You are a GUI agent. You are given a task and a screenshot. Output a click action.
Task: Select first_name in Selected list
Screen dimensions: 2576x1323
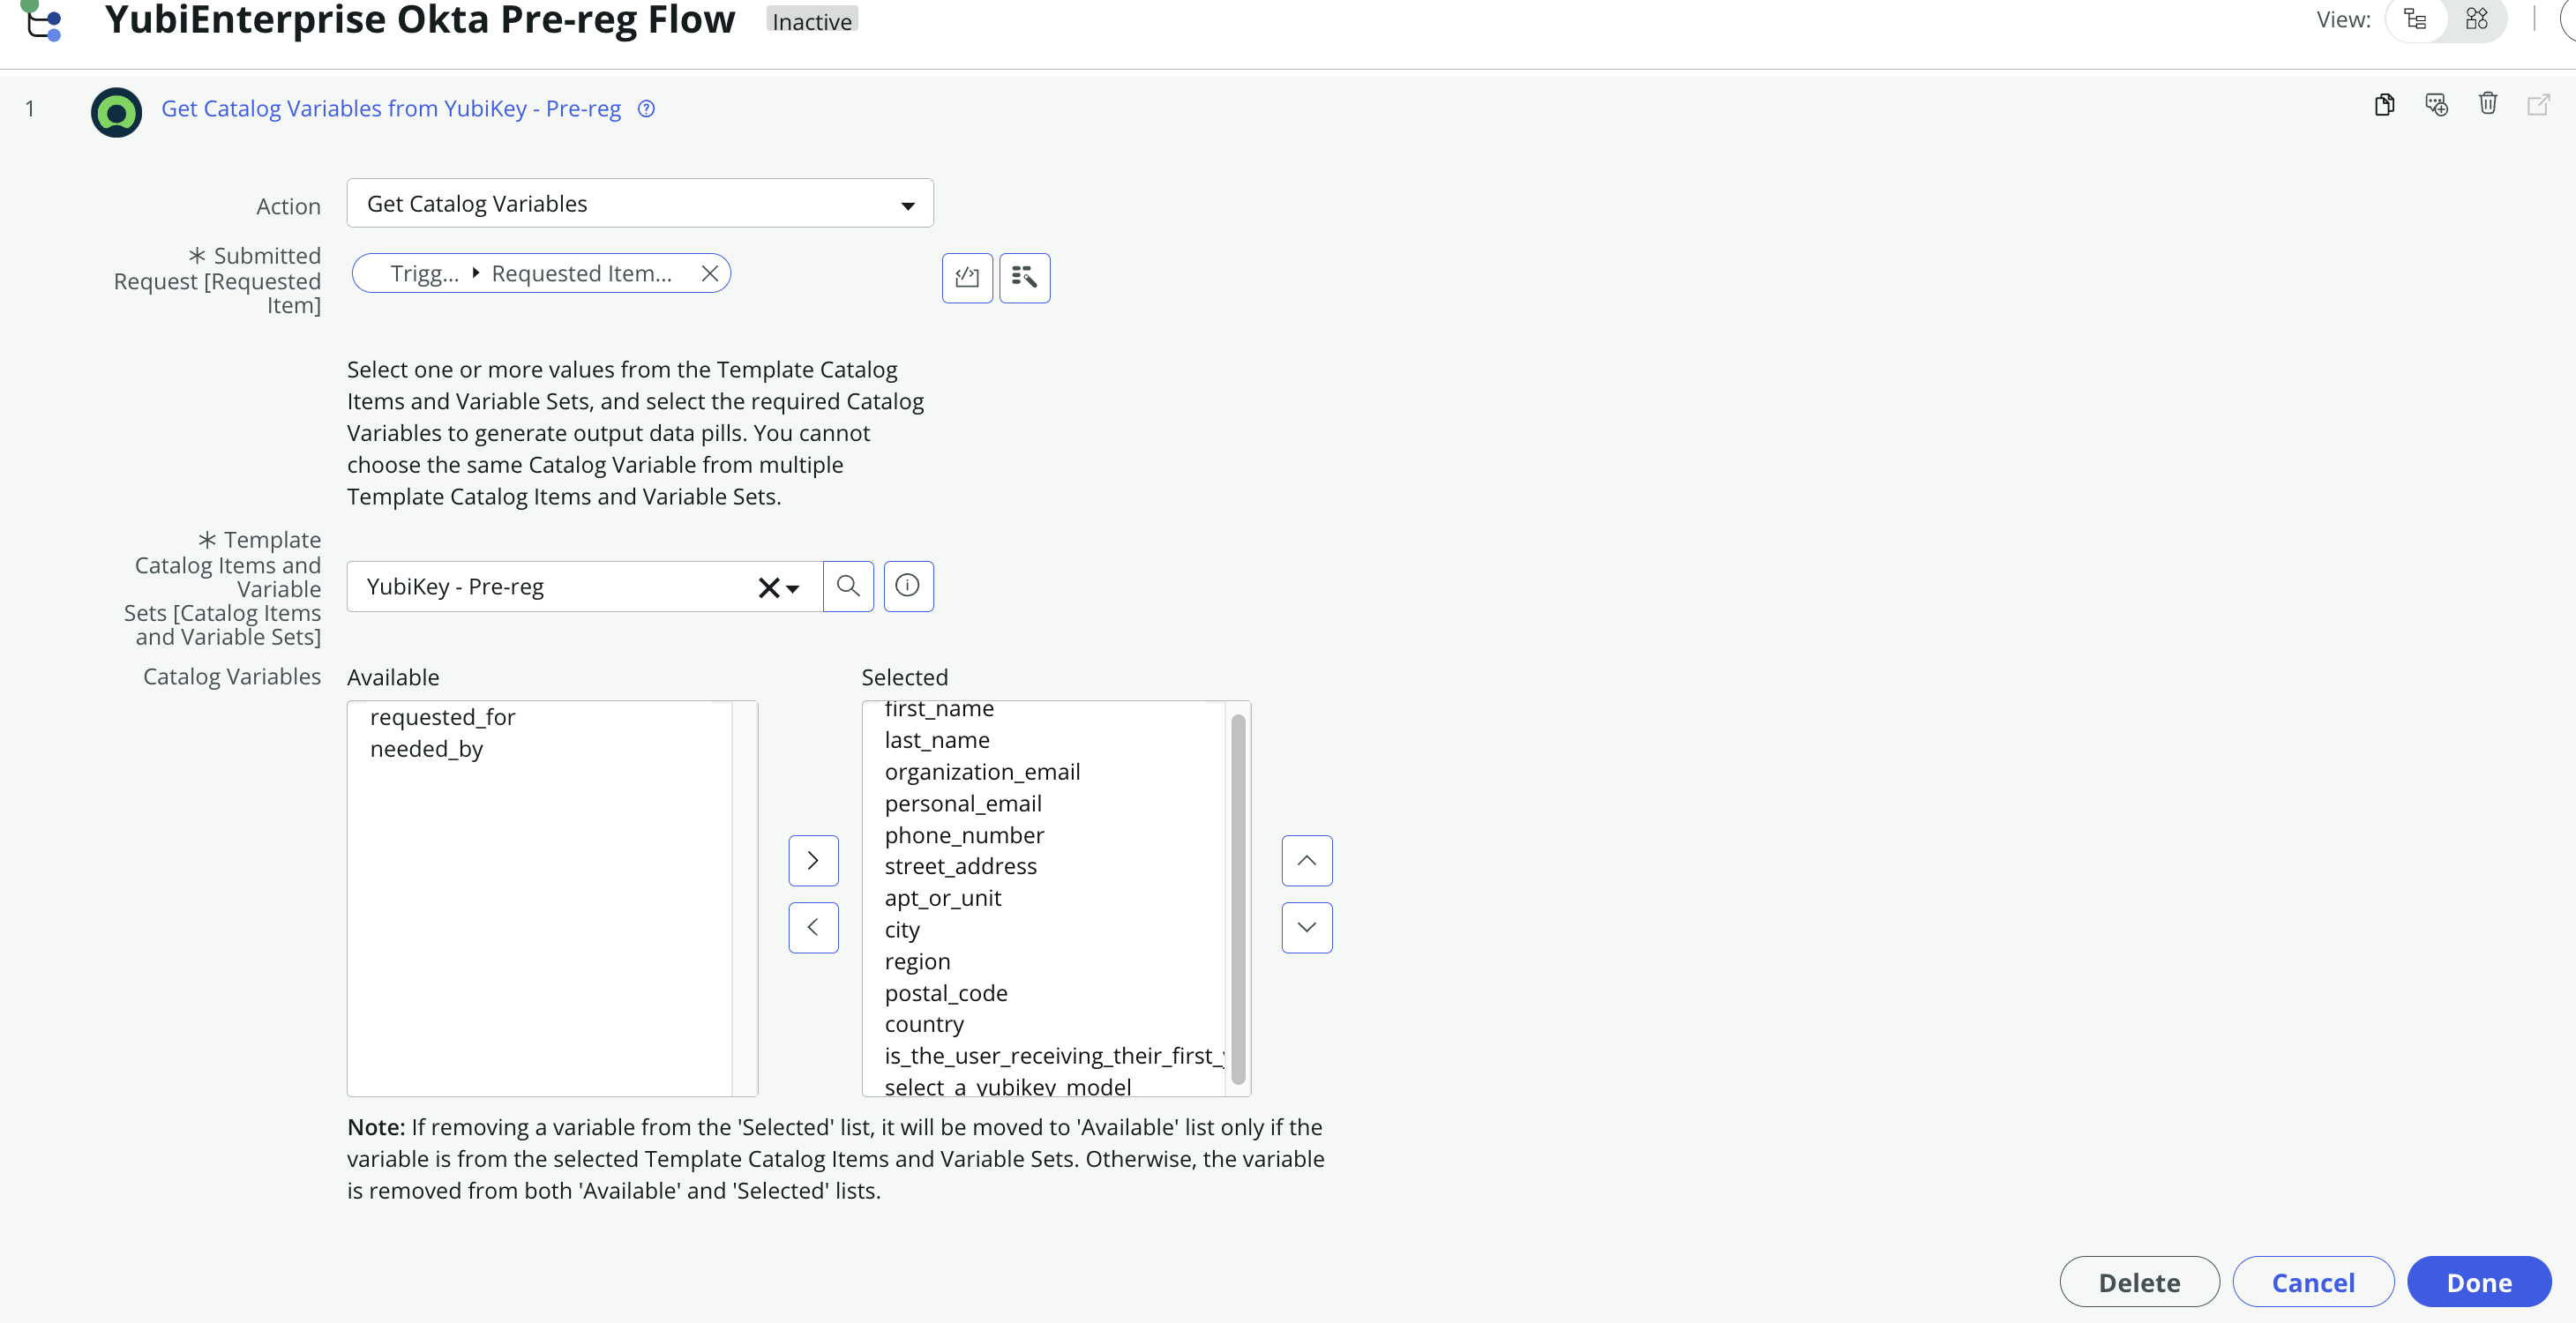939,709
